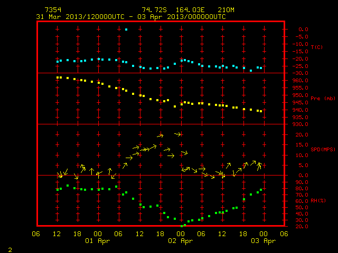Screen dimensions: 338x253
Task: Select the 01 Apr date label
Action: point(97,241)
